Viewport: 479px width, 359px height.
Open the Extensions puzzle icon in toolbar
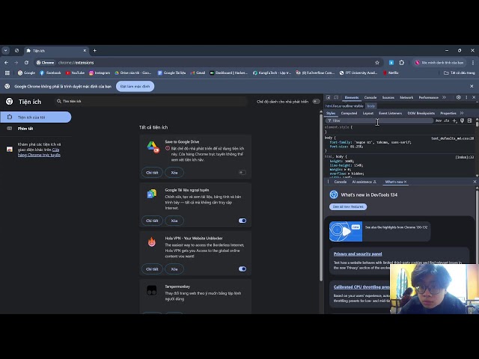[402, 63]
